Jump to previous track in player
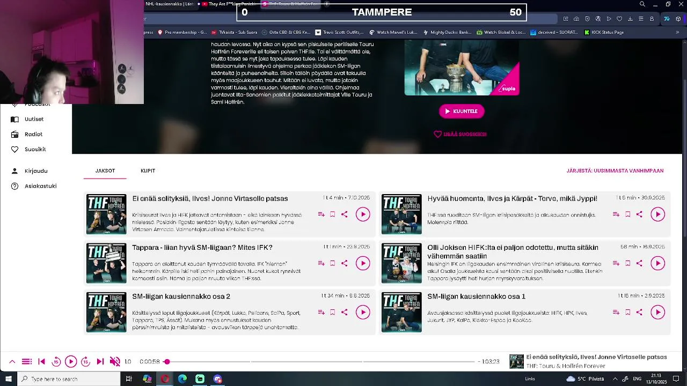The width and height of the screenshot is (687, 386). pos(42,362)
